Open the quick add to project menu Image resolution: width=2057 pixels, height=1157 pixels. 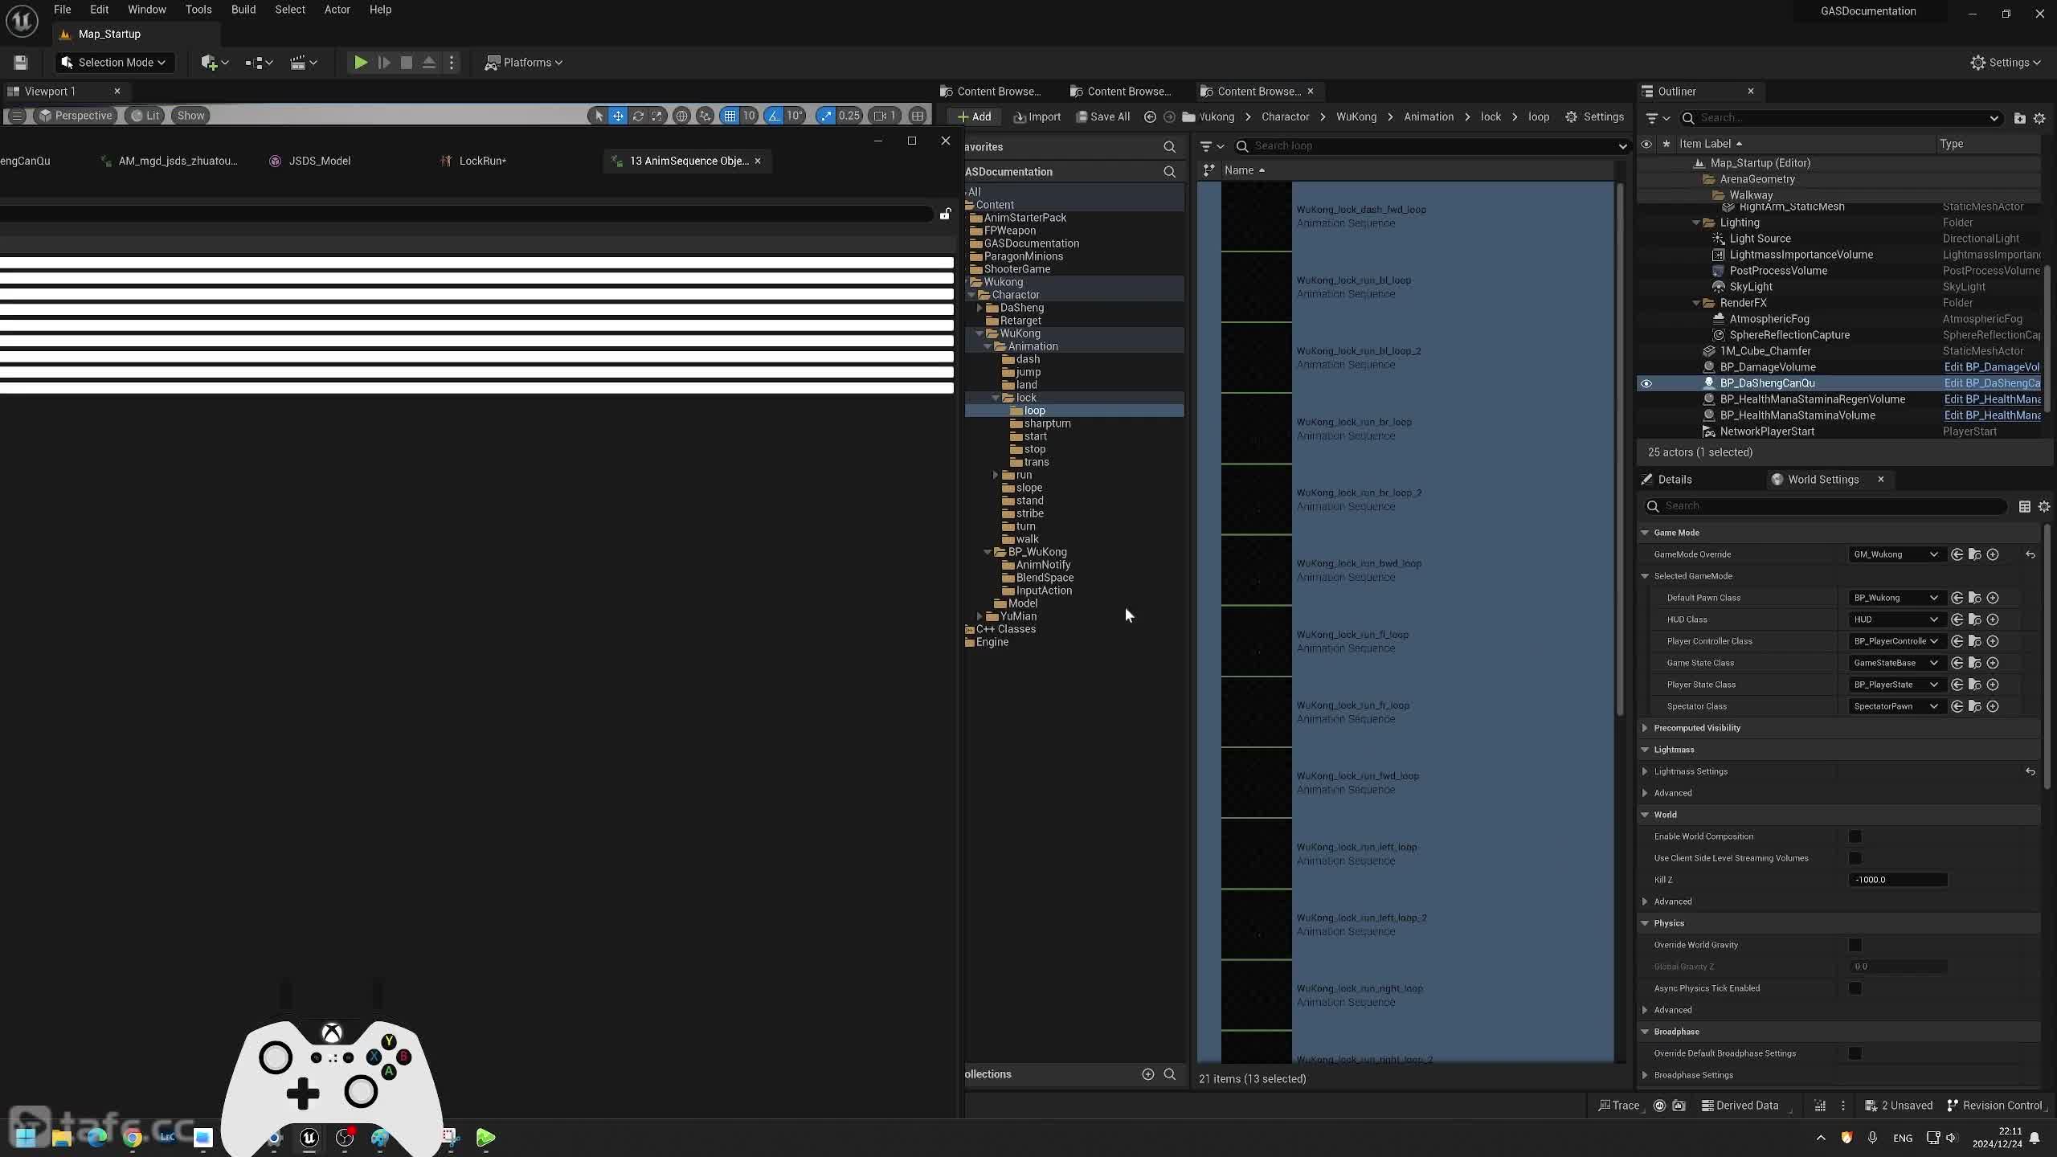click(215, 63)
